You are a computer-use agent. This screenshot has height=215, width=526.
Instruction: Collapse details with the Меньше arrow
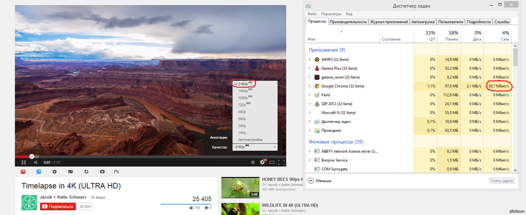tap(311, 181)
